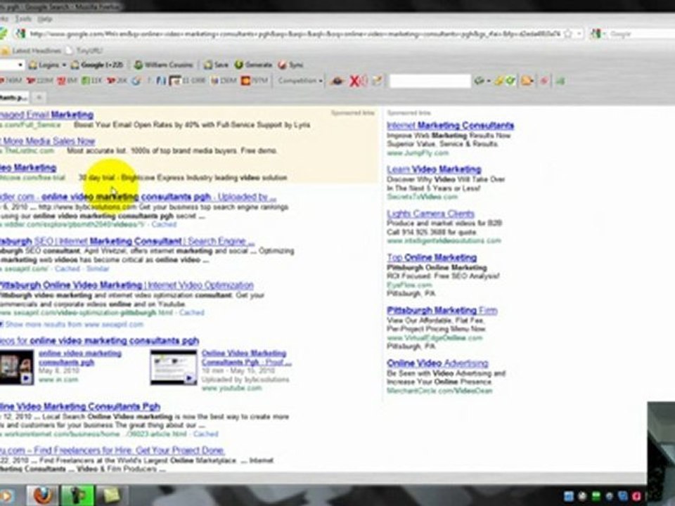This screenshot has height=506, width=675.
Task: Click the 11K green rank indicator
Action: pyautogui.click(x=91, y=80)
